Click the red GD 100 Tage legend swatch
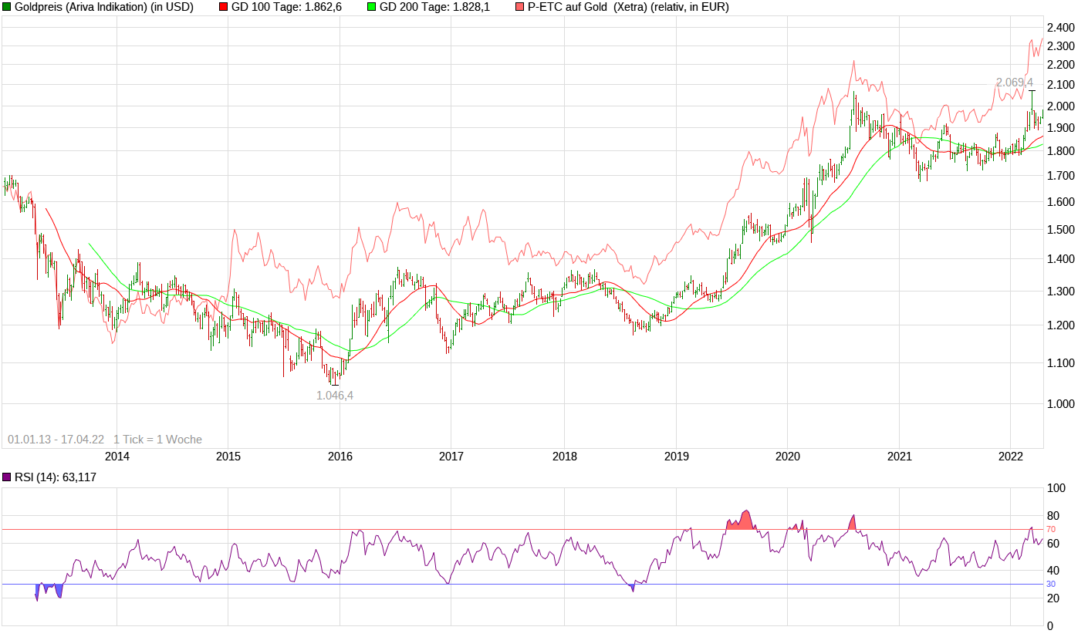 223,7
